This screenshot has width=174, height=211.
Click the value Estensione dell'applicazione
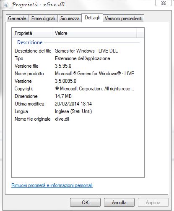click(x=83, y=58)
